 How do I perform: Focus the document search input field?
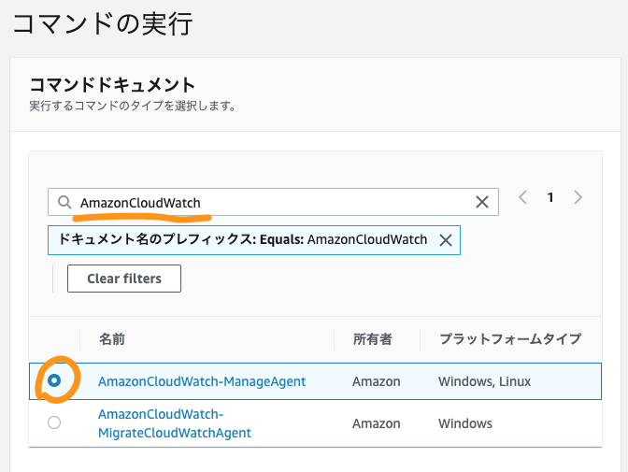(x=273, y=202)
